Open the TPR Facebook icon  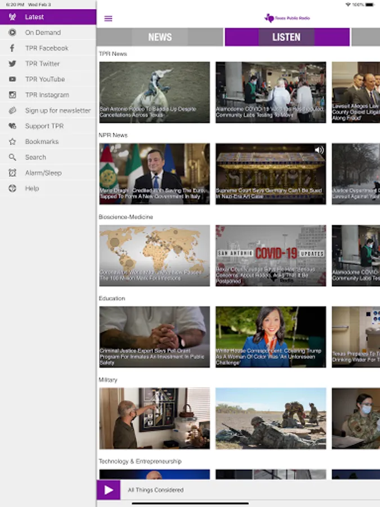click(x=12, y=48)
